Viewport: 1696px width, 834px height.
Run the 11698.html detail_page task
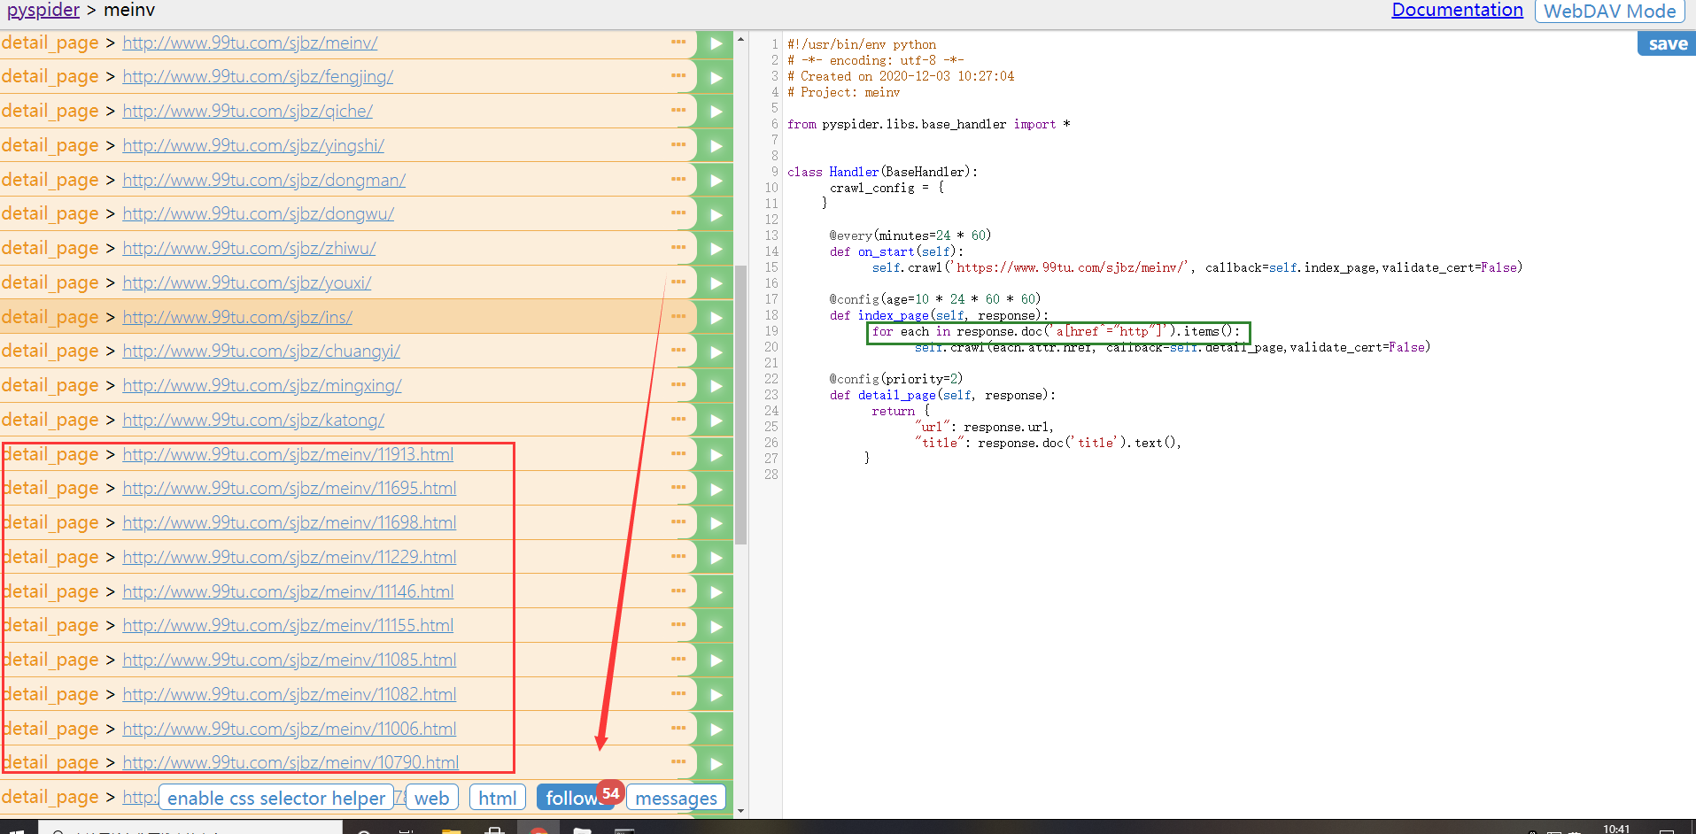click(716, 523)
